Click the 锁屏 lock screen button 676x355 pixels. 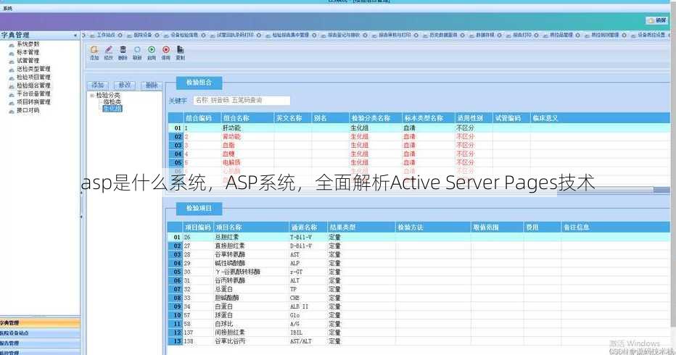(656, 20)
